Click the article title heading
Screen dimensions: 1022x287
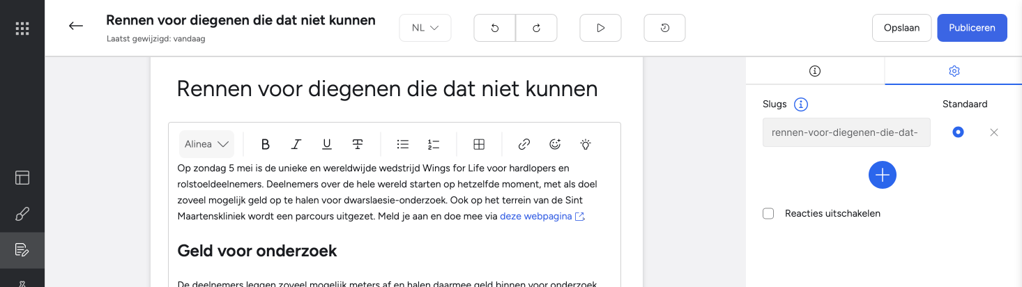387,88
